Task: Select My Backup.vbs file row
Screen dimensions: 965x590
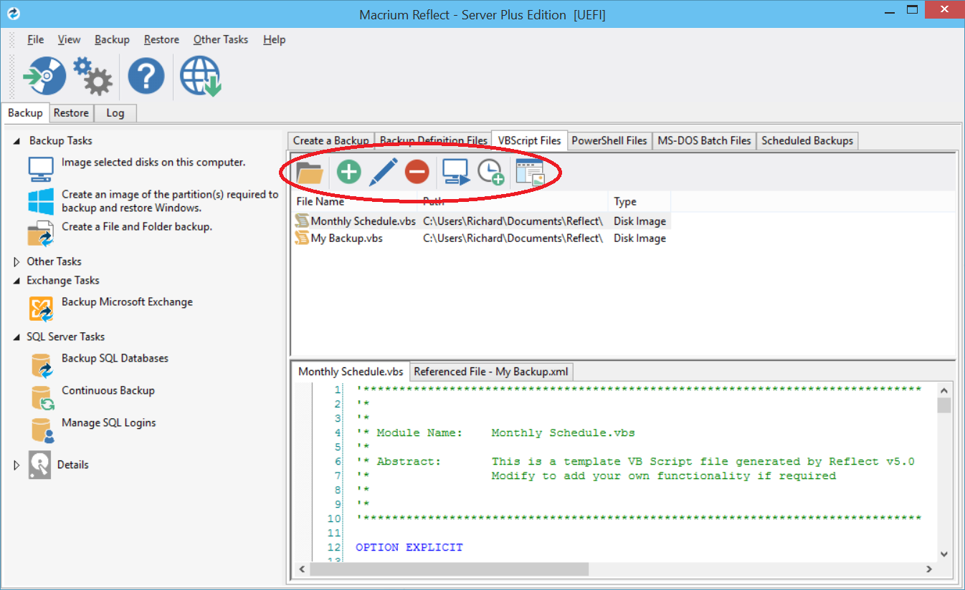Action: pos(346,238)
